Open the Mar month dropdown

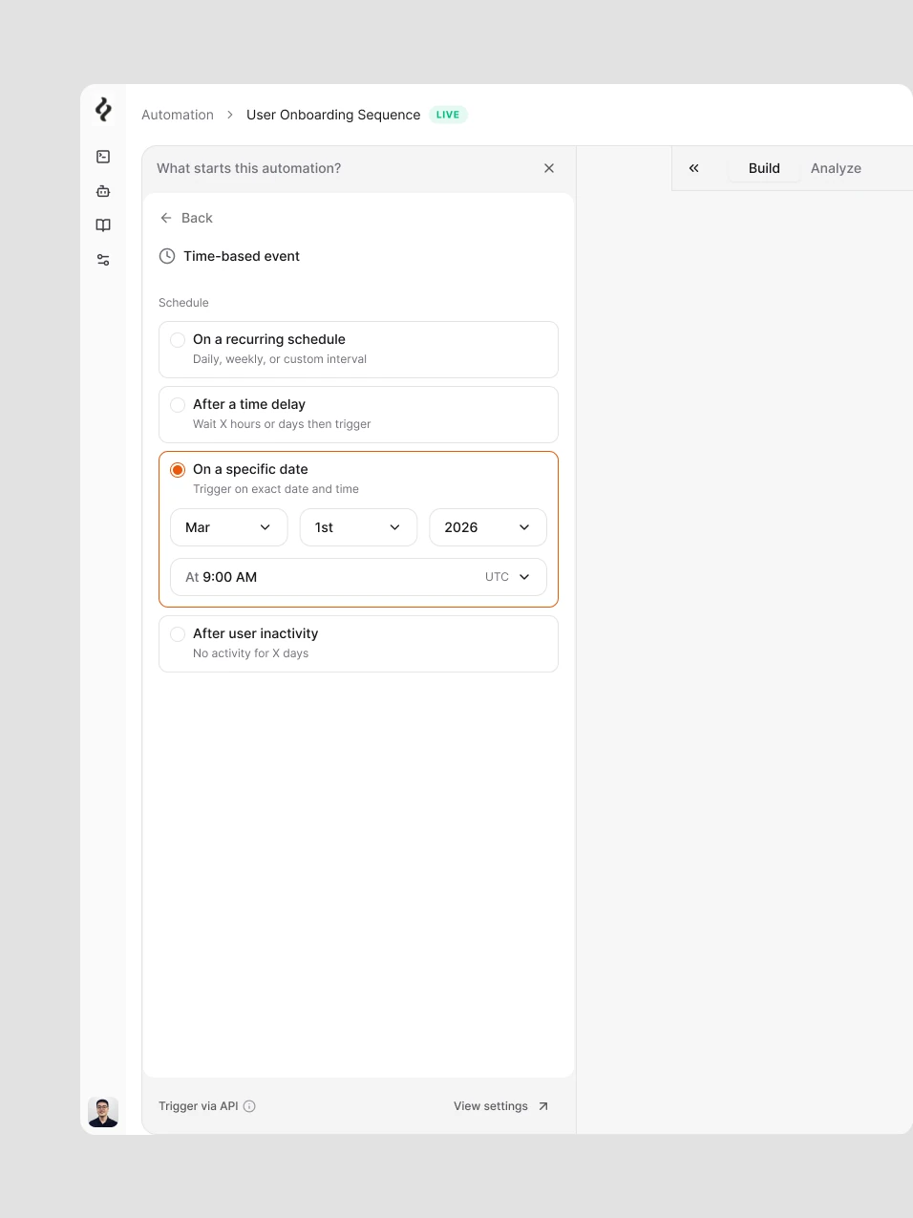pos(229,527)
